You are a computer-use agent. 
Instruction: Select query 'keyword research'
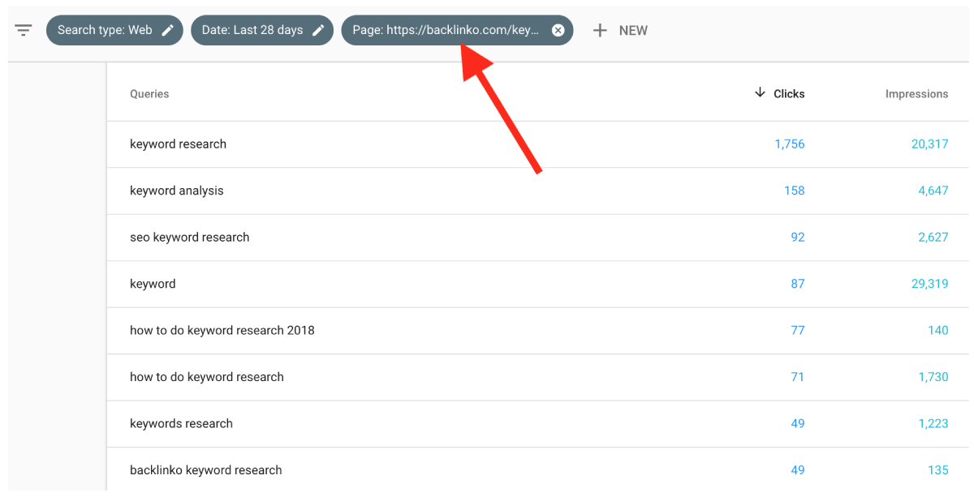tap(178, 144)
